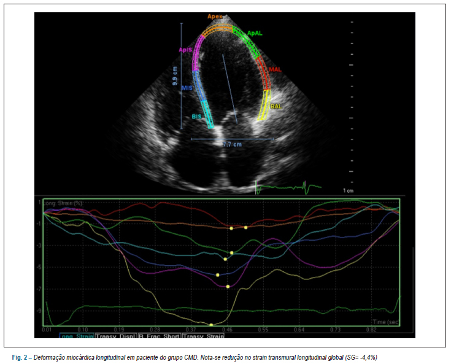451x364 pixels.
Task: Switch to the Long. Strain tab
Action: [x=76, y=336]
